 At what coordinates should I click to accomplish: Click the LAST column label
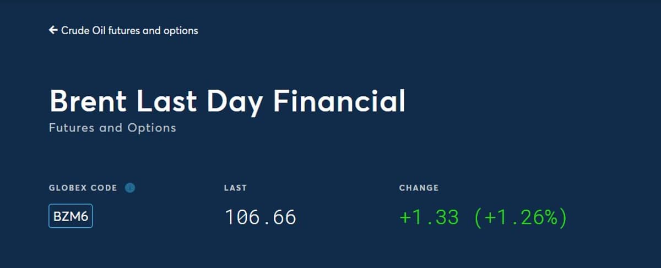click(x=235, y=188)
